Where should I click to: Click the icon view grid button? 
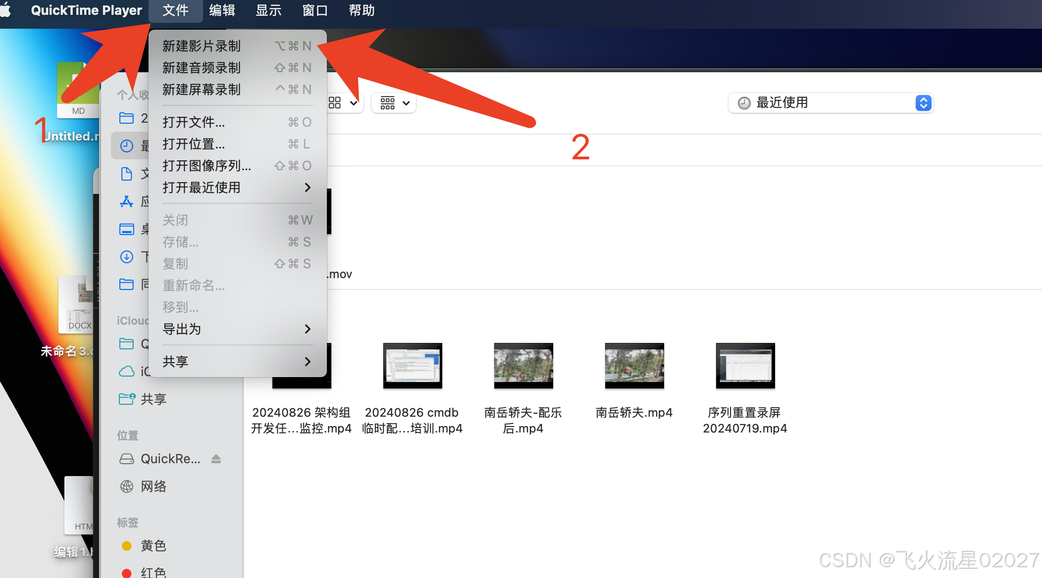coord(335,103)
